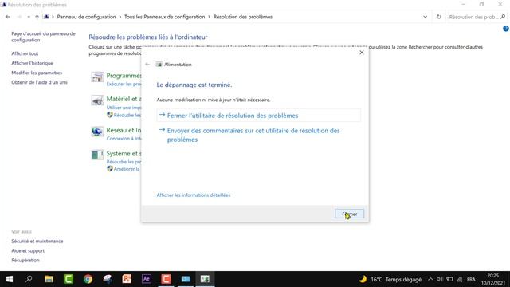
Task: Open recent locations dropdown arrow
Action: point(29,17)
